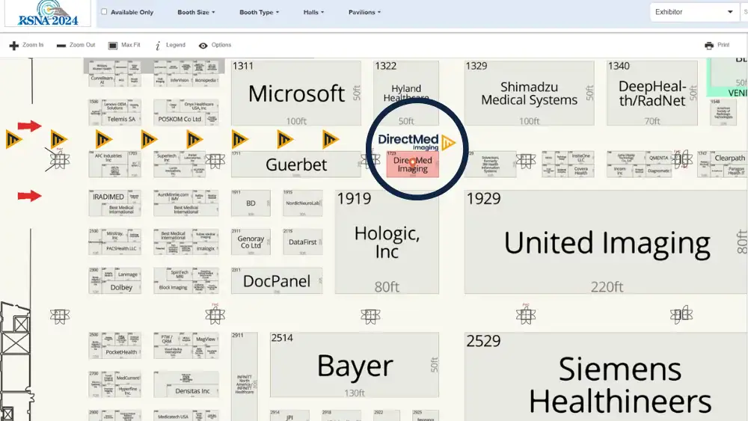Click the Siemens Healthineers booth 2529

point(606,377)
